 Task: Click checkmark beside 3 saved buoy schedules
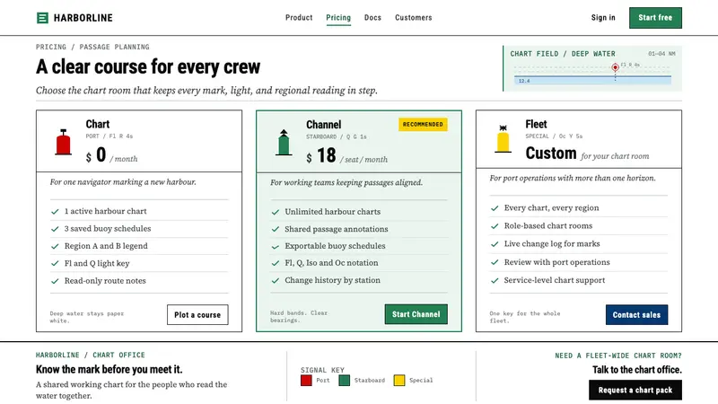coord(55,229)
